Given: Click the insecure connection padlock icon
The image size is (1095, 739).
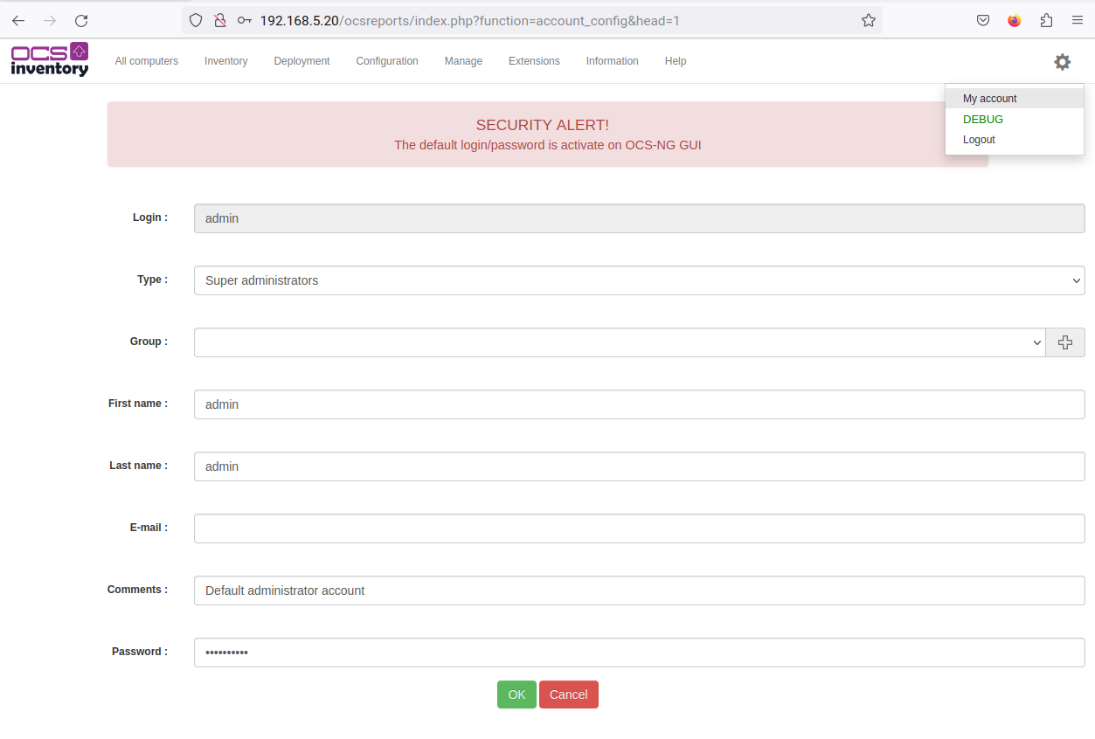Looking at the screenshot, I should pyautogui.click(x=220, y=20).
